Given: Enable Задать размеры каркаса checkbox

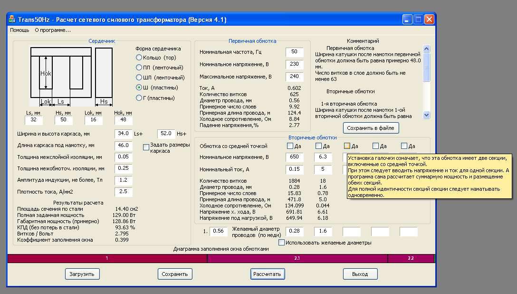Looking at the screenshot, I should [146, 147].
